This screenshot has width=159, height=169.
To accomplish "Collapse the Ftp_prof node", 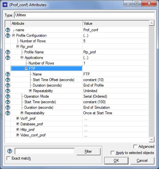I will click(18, 47).
